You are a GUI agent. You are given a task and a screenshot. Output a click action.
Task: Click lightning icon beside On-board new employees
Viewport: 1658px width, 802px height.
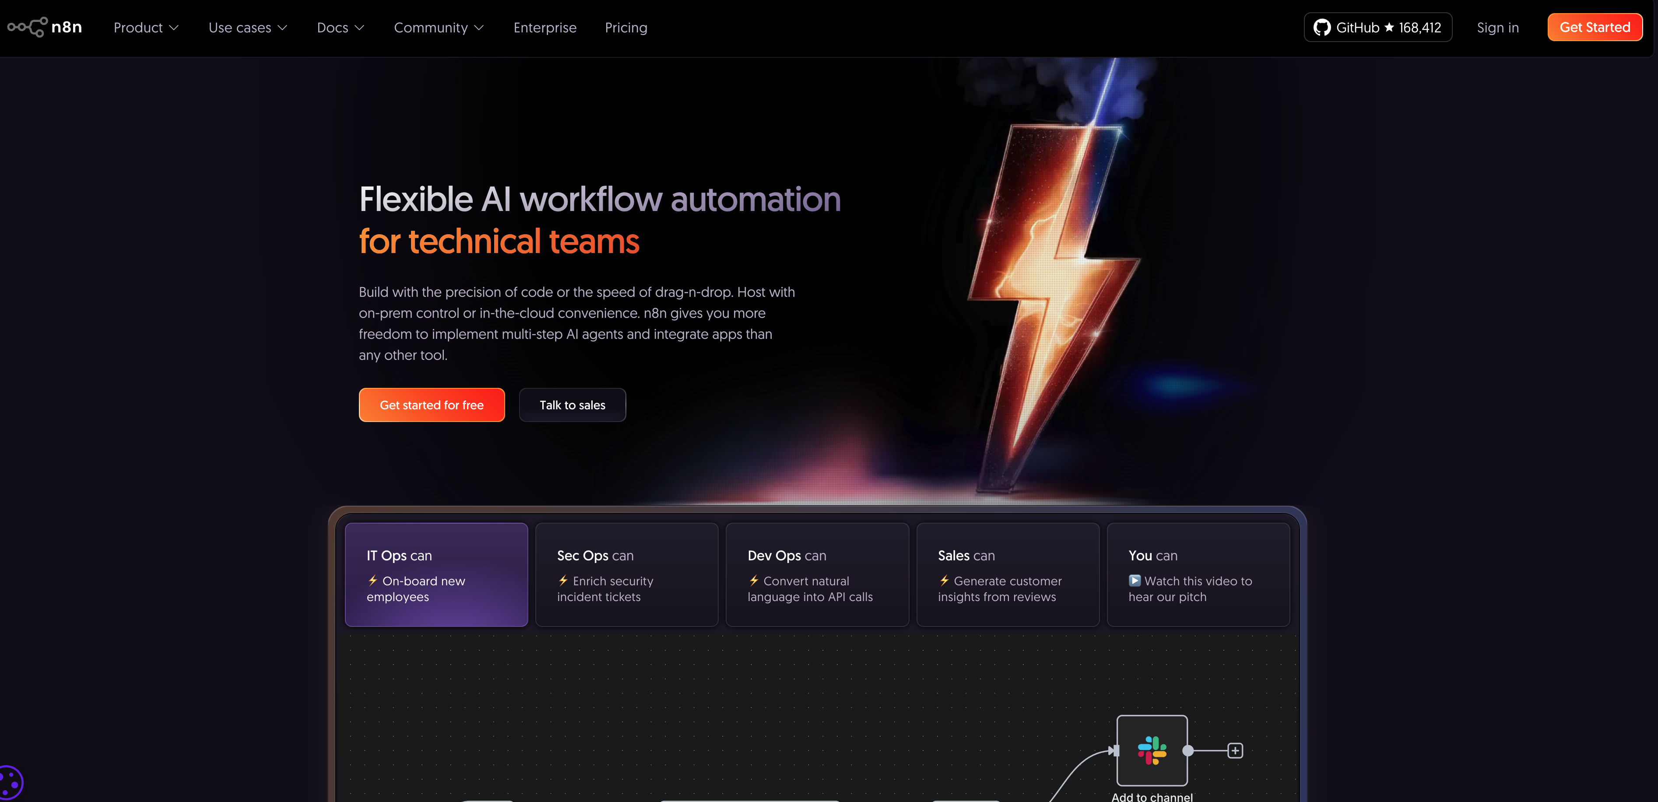[372, 580]
